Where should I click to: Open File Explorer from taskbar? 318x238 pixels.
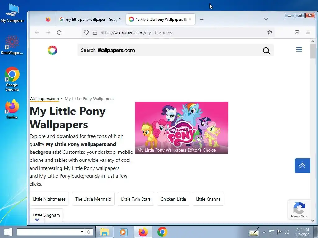click(104, 232)
